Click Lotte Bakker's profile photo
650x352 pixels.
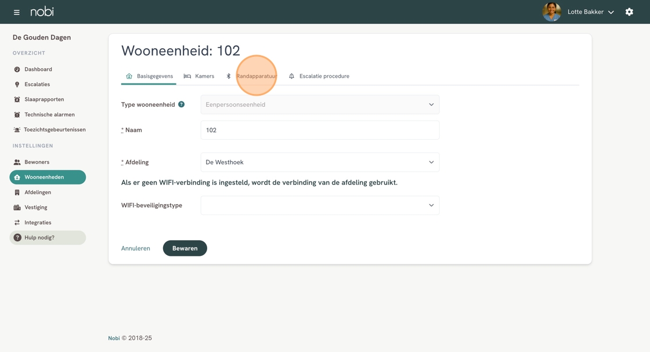coord(551,12)
